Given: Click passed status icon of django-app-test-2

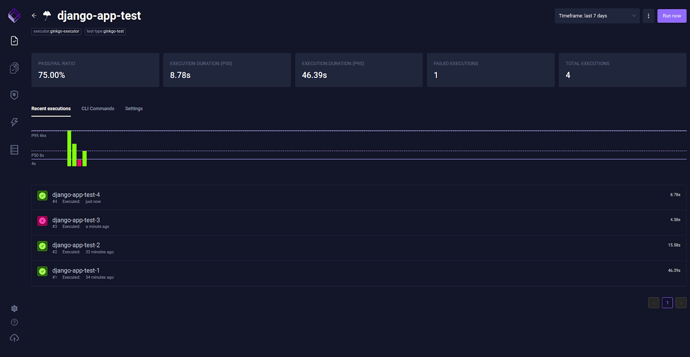Looking at the screenshot, I should click(42, 246).
